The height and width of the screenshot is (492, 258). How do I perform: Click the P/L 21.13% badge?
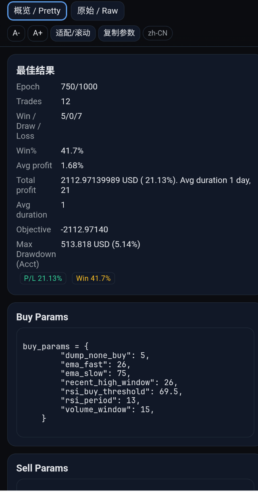(43, 278)
